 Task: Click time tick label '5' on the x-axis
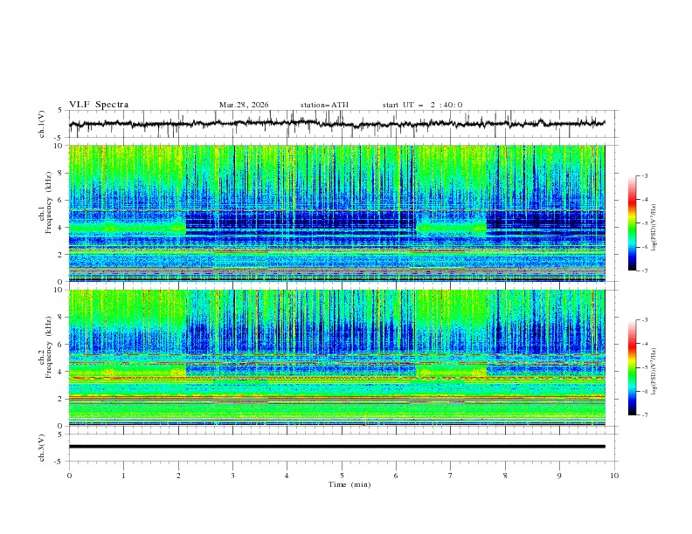(342, 476)
